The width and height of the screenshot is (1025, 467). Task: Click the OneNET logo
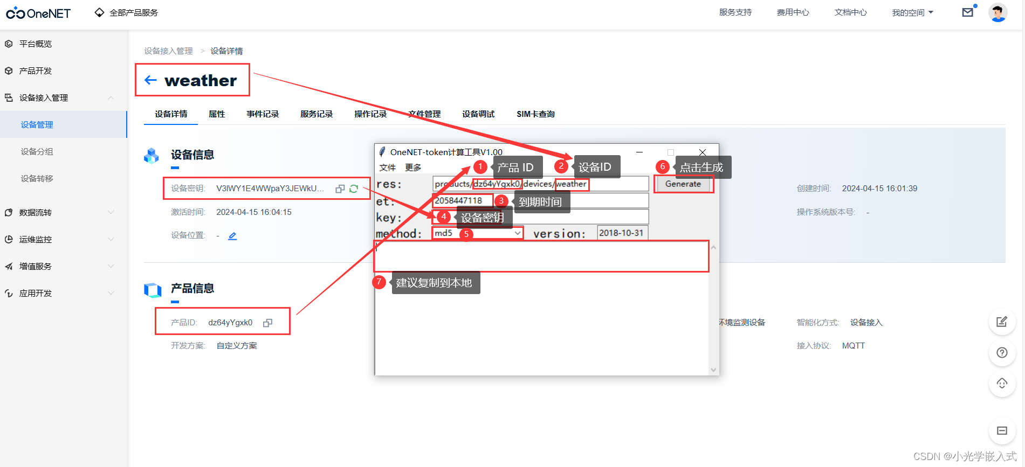pyautogui.click(x=38, y=13)
